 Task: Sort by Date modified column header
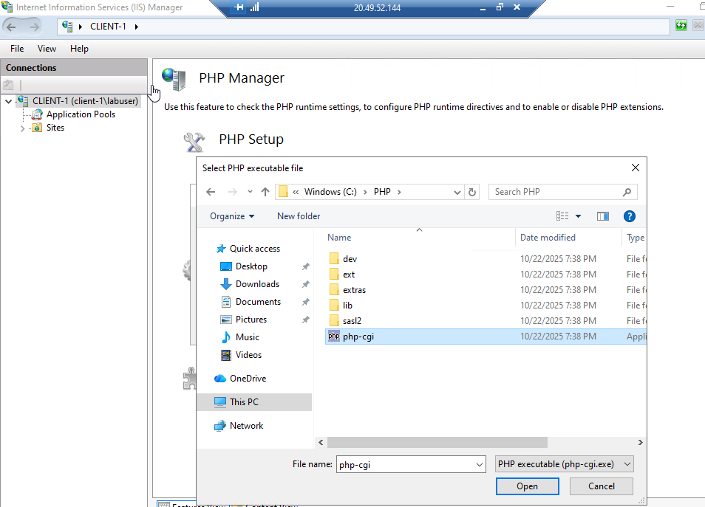pyautogui.click(x=548, y=238)
